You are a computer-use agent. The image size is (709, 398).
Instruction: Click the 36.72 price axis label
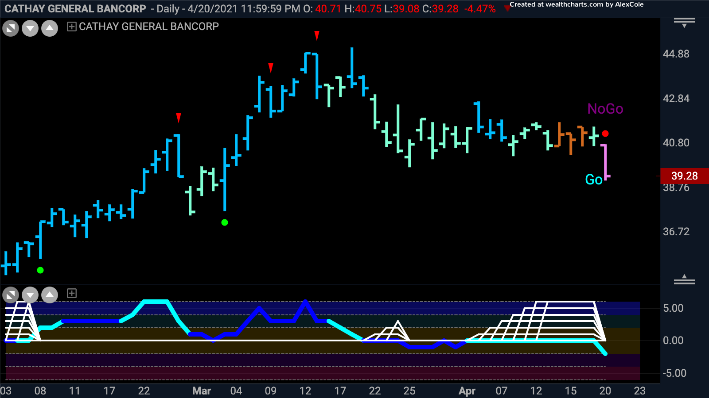[676, 232]
